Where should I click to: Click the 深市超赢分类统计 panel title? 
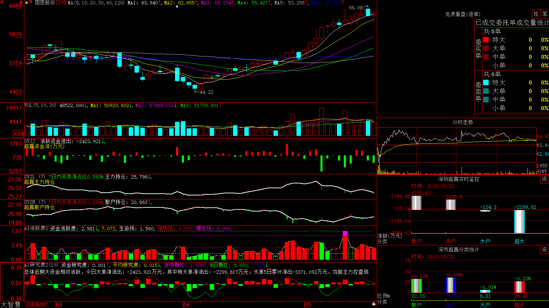click(x=458, y=249)
